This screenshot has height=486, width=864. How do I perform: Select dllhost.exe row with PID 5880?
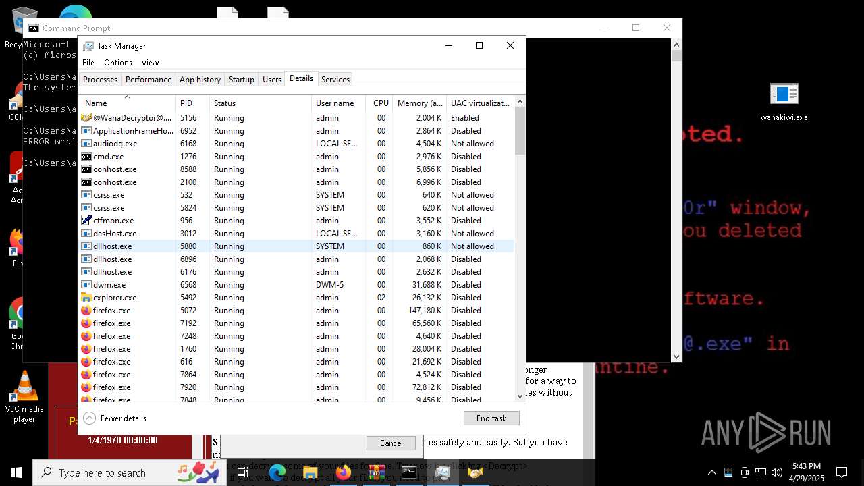tap(296, 246)
